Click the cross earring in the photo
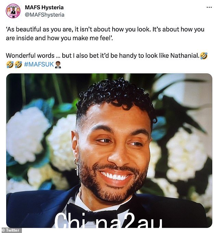Screen dimensions: 217x233 coord(77,167)
